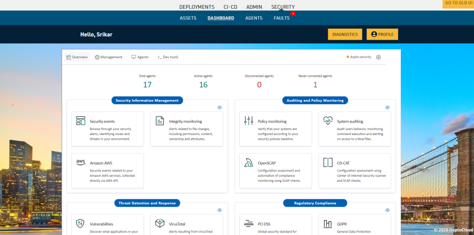Click the Amazon AWS logo icon
Screen dimensions: 474x235
click(x=81, y=162)
